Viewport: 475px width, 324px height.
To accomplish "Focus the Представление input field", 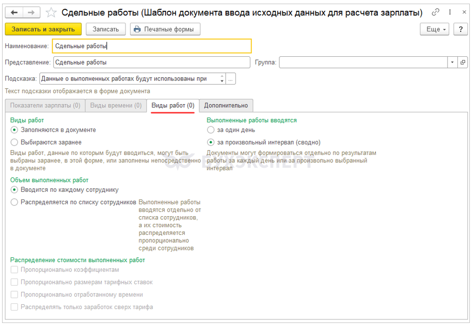I will (x=152, y=62).
